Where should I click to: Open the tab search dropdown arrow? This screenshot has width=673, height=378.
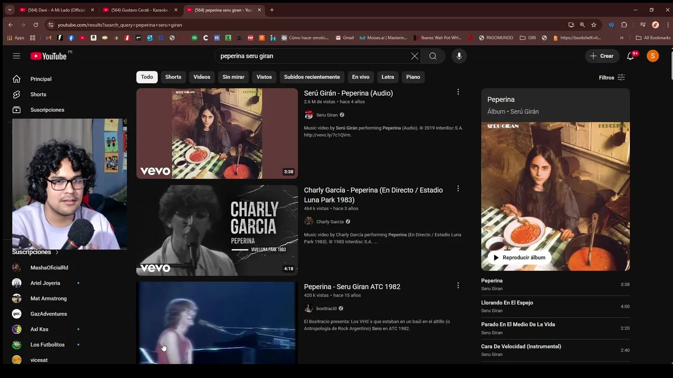(9, 10)
